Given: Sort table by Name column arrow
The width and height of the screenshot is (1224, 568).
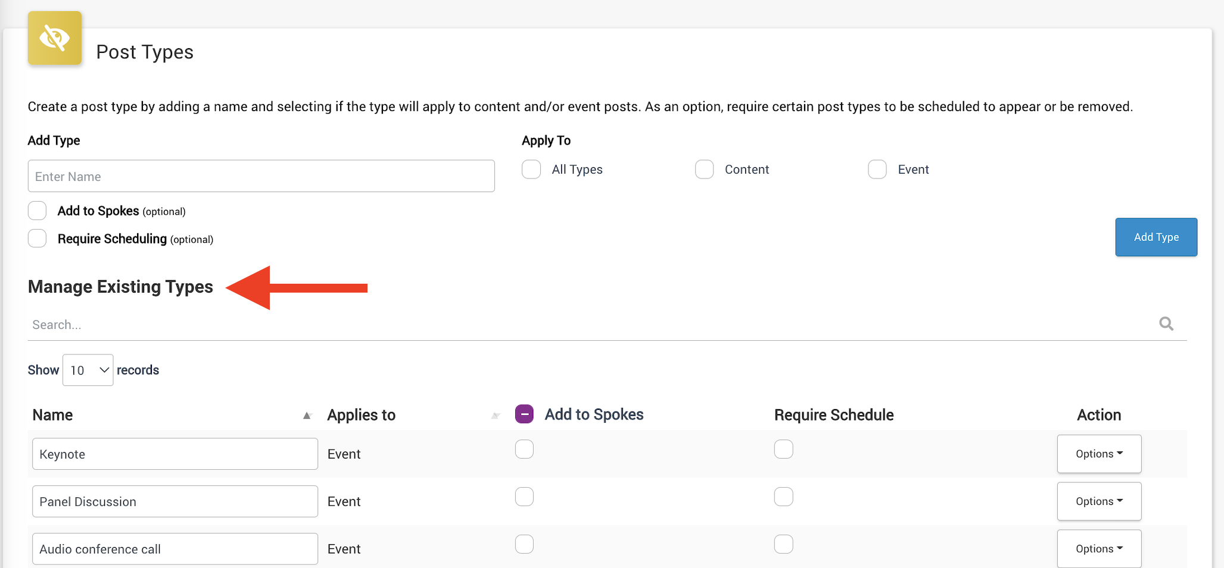Looking at the screenshot, I should [x=307, y=415].
